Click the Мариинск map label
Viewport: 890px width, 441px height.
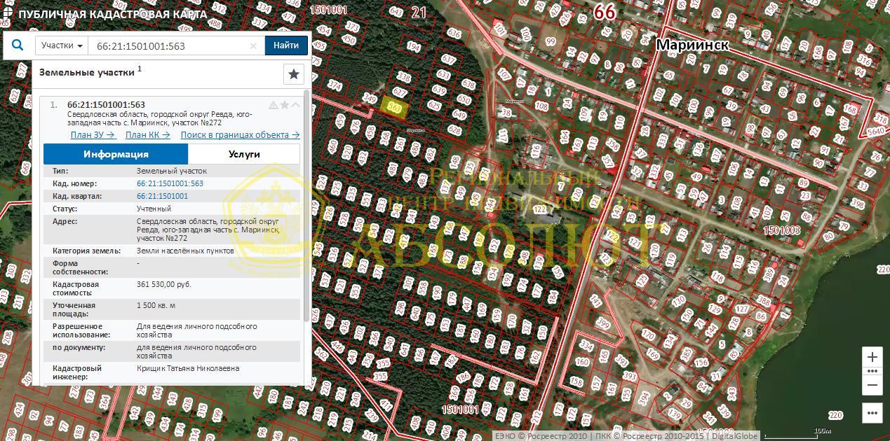[x=692, y=45]
